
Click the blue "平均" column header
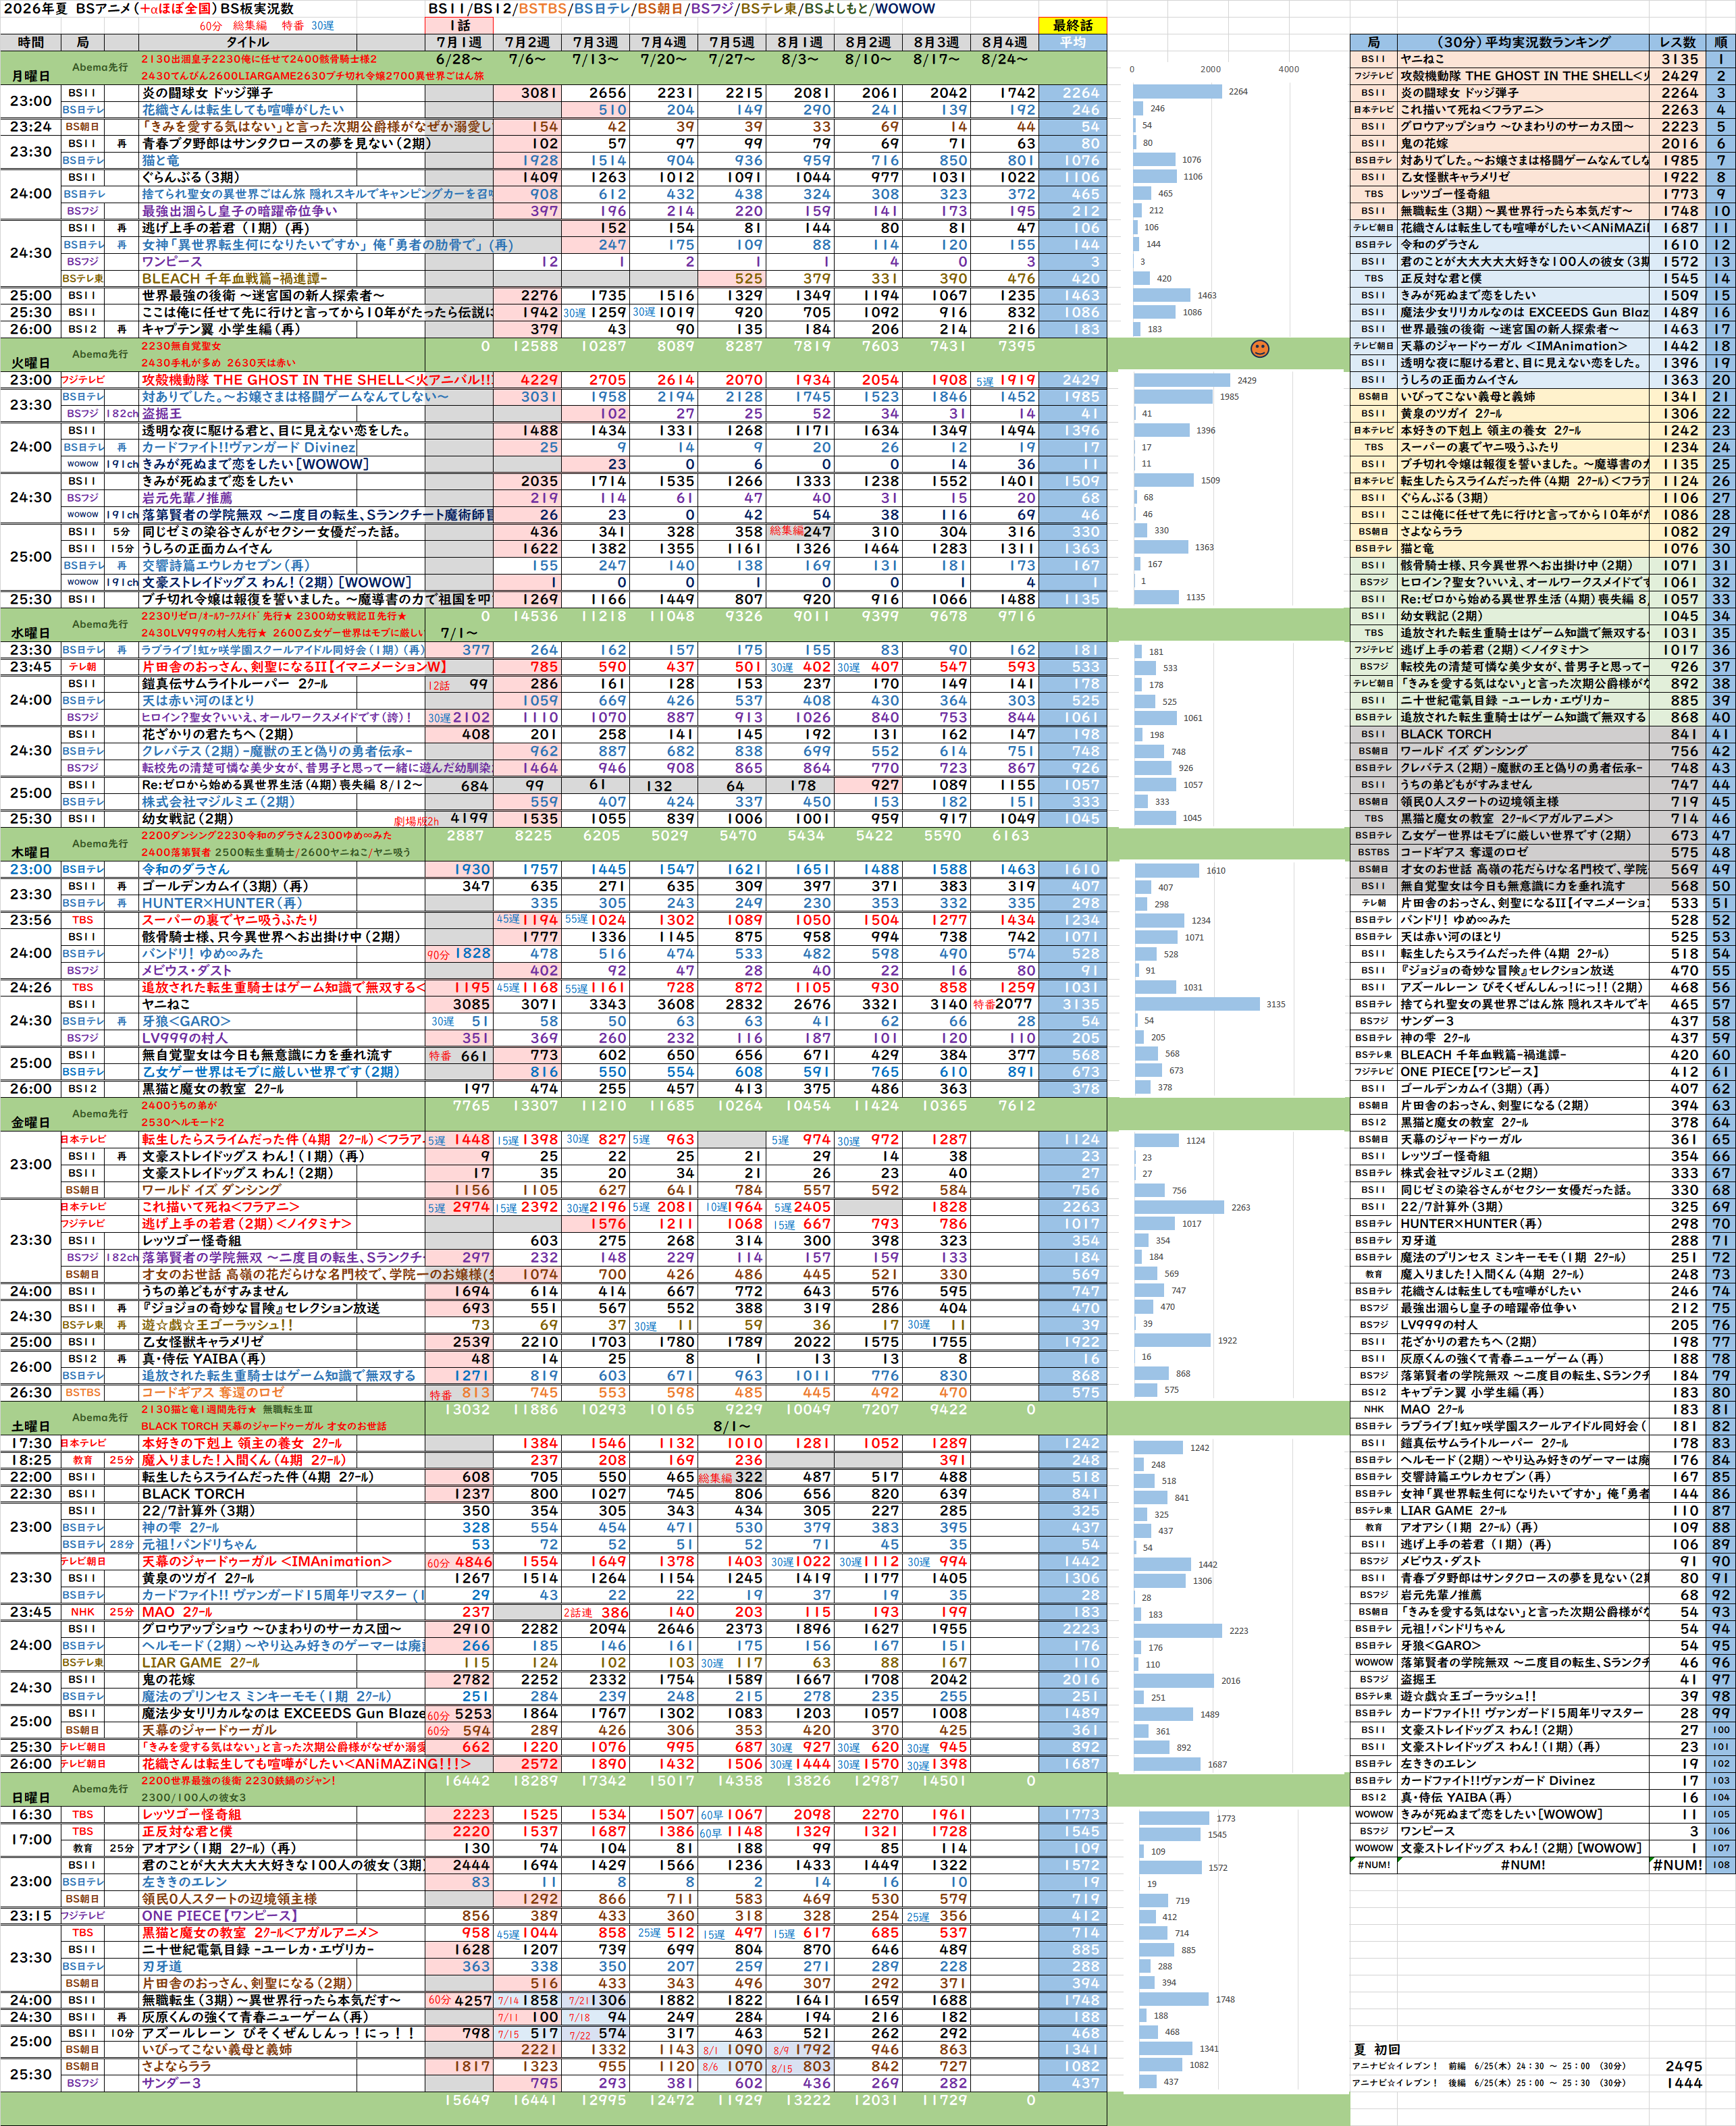[x=1073, y=43]
